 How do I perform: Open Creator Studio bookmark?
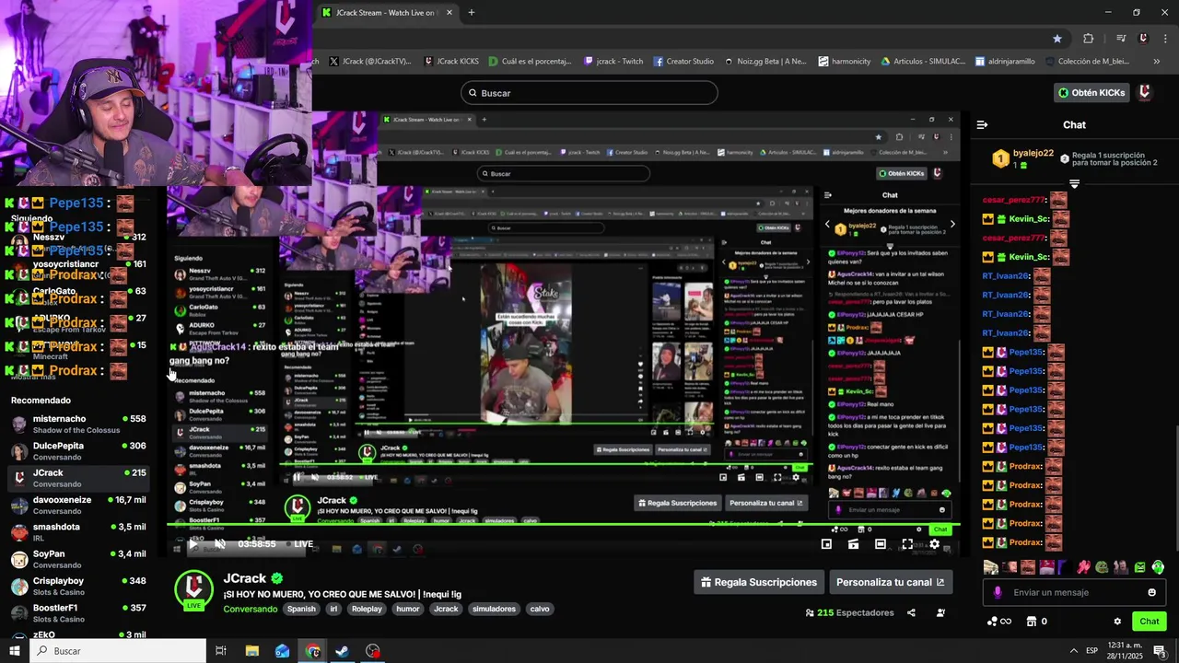[x=683, y=61]
